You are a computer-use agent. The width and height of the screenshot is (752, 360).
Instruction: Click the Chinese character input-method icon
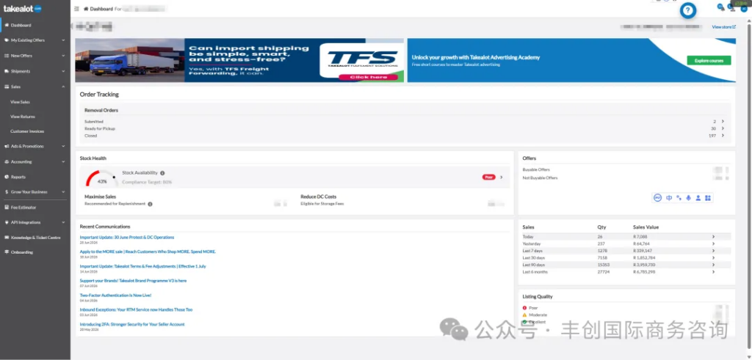[x=669, y=198]
